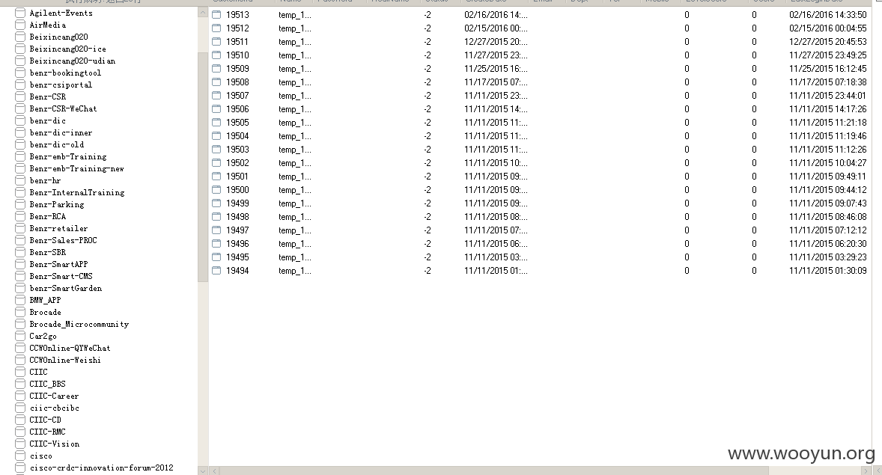Select the ID cell 19500
Screen dimensions: 882x475
click(x=237, y=190)
